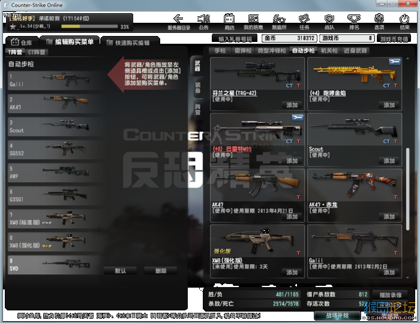Add Scout card with its 添加 button
The height and width of the screenshot is (323, 420).
(389, 161)
